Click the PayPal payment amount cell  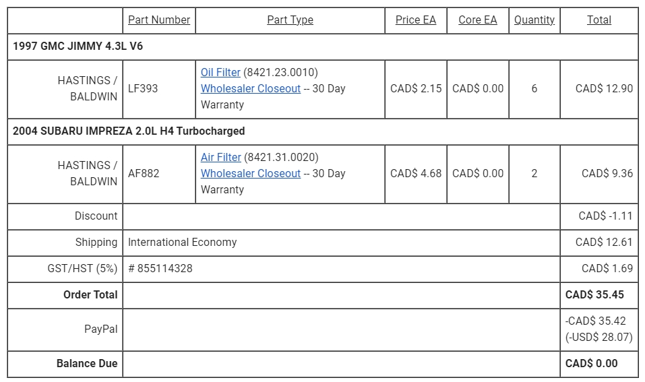(x=599, y=329)
